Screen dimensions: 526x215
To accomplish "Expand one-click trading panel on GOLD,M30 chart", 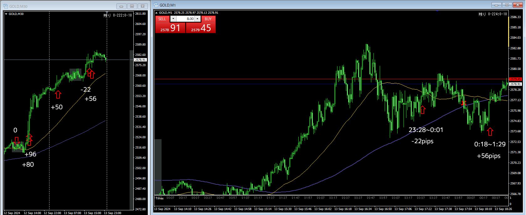I will 6,14.
